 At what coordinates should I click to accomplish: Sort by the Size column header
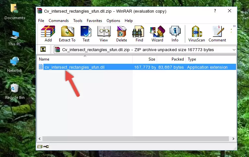point(145,59)
